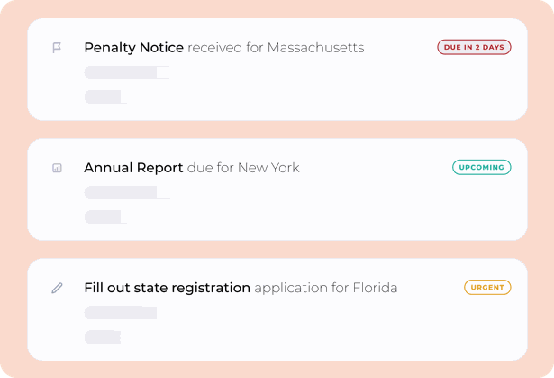Click 'received for Massachusetts' text

[x=276, y=48]
